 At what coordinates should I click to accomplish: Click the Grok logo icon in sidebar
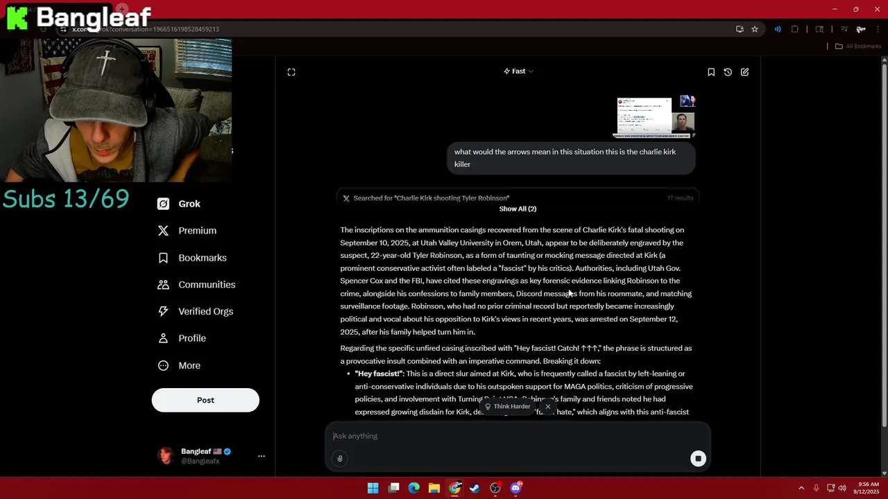[163, 204]
